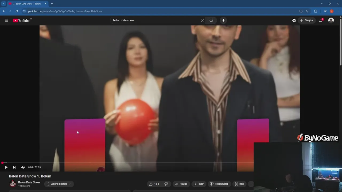View site information icon in address bar
The height and width of the screenshot is (192, 342).
click(x=24, y=11)
